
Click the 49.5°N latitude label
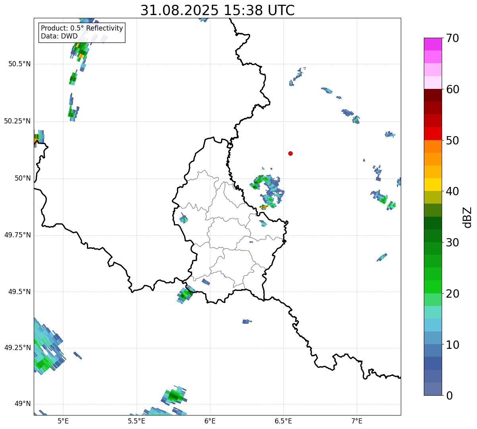19,292
